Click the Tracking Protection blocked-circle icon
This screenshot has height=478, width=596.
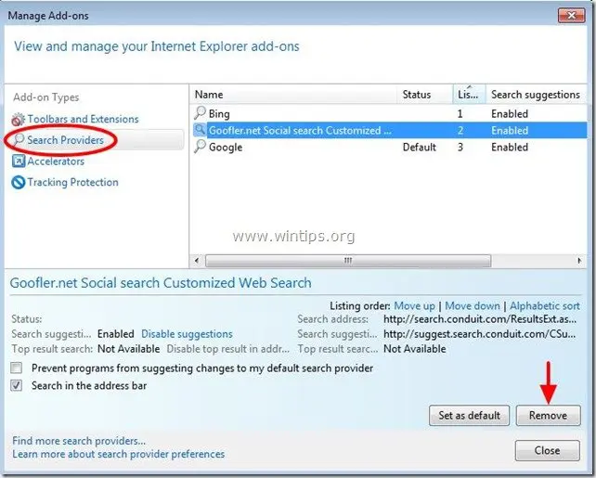pos(19,183)
